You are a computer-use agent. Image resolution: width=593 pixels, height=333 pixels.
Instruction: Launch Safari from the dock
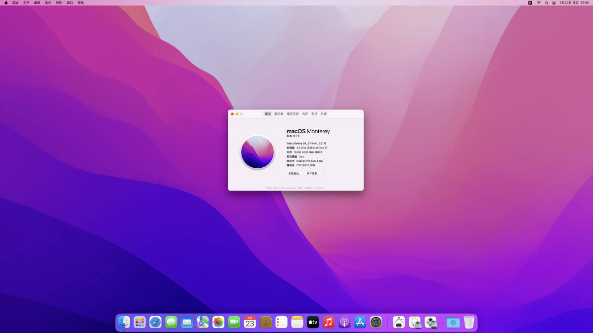pyautogui.click(x=156, y=322)
